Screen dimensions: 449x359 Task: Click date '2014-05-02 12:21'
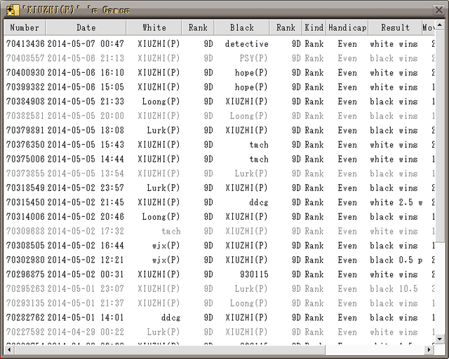86,260
